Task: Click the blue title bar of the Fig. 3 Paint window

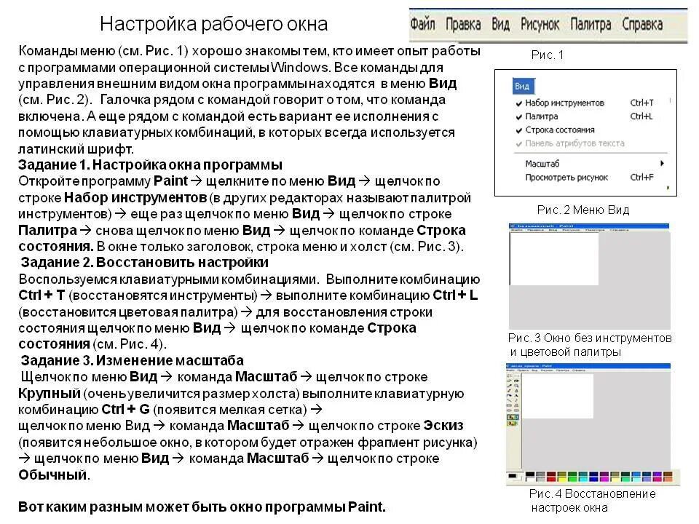Action: click(x=589, y=226)
